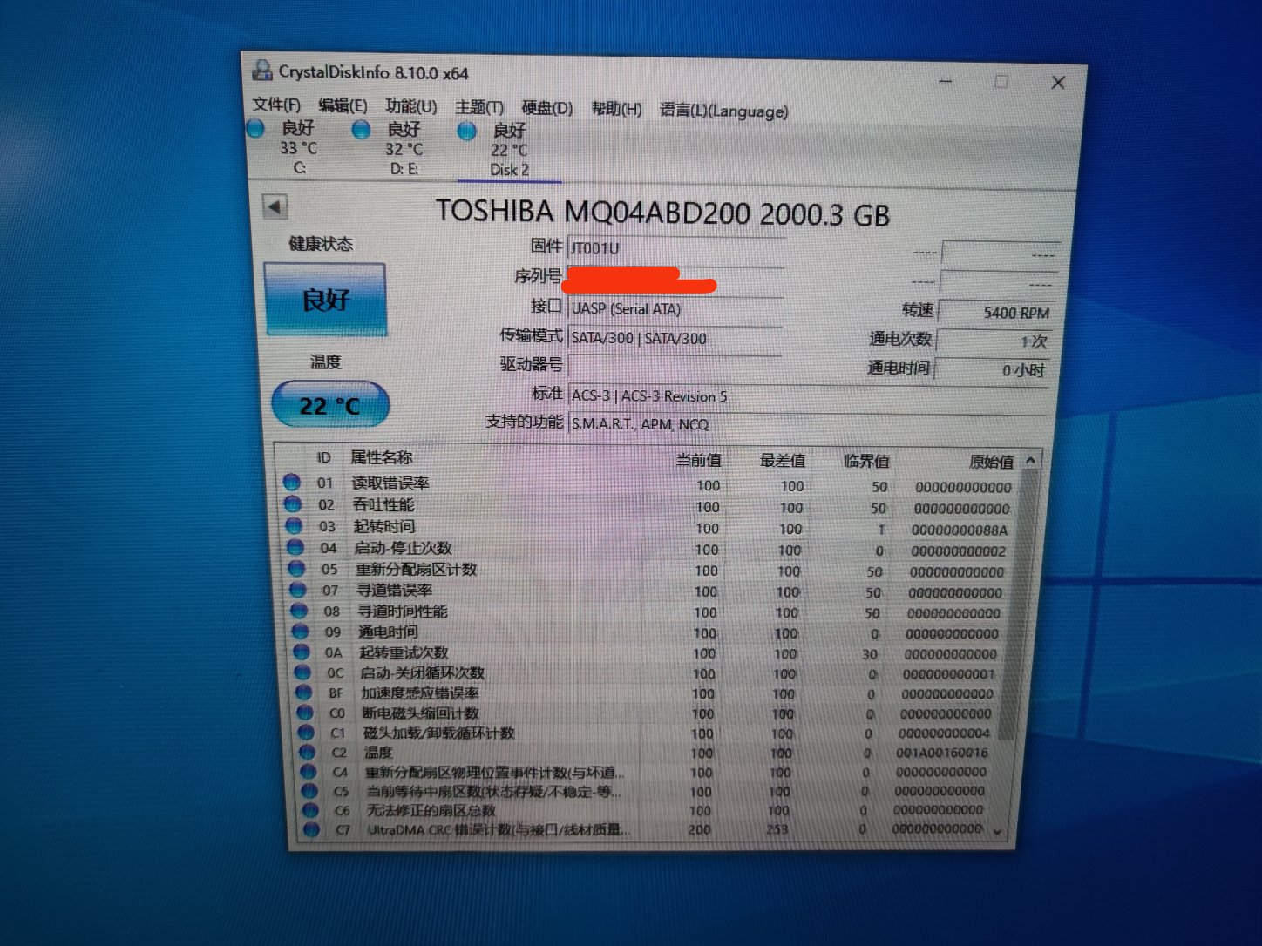Viewport: 1262px width, 946px height.
Task: Click the 当前值 column header
Action: 698,460
